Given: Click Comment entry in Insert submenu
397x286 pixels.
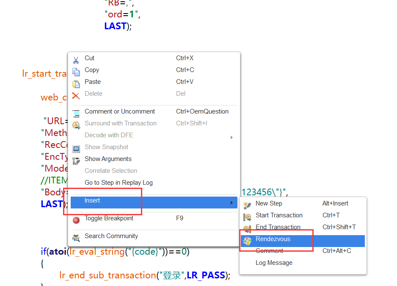Looking at the screenshot, I should tap(270, 251).
